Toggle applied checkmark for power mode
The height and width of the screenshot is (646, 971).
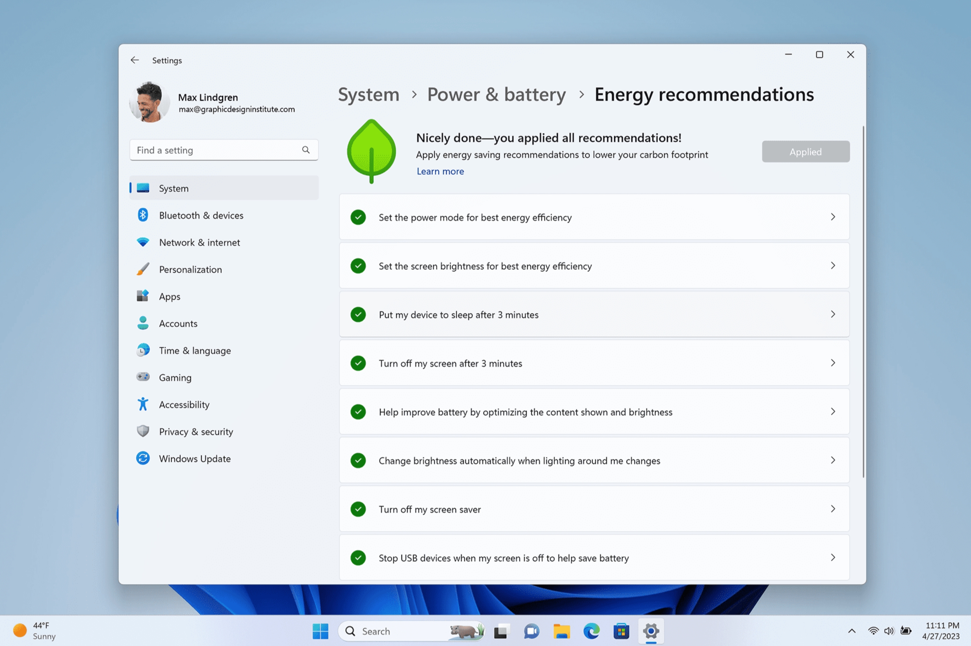[x=358, y=217]
